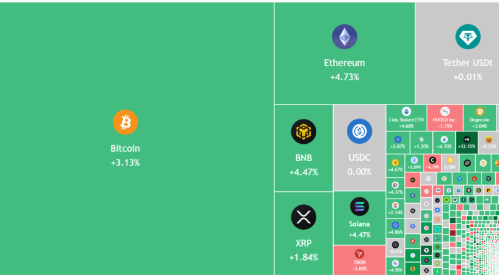Click the Lido Staked ETH logo

point(407,111)
